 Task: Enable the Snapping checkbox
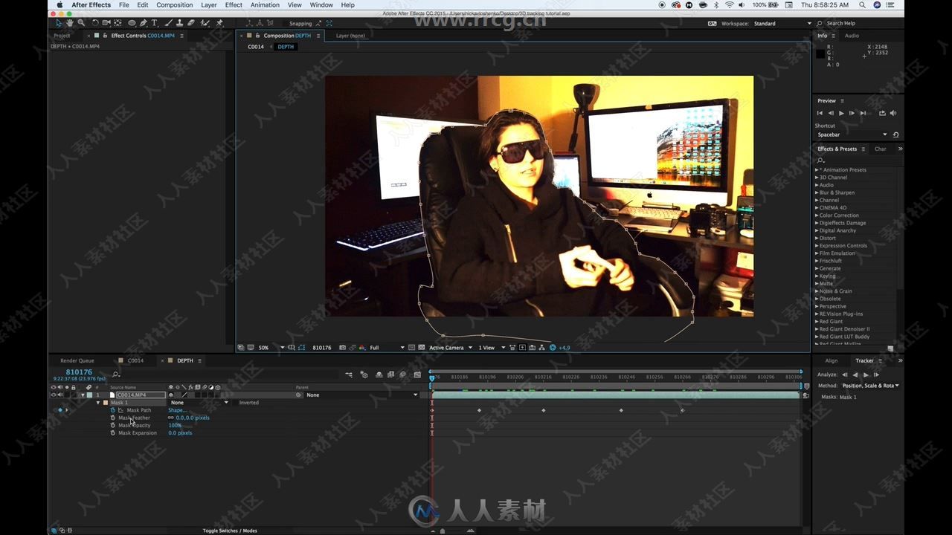pos(286,24)
